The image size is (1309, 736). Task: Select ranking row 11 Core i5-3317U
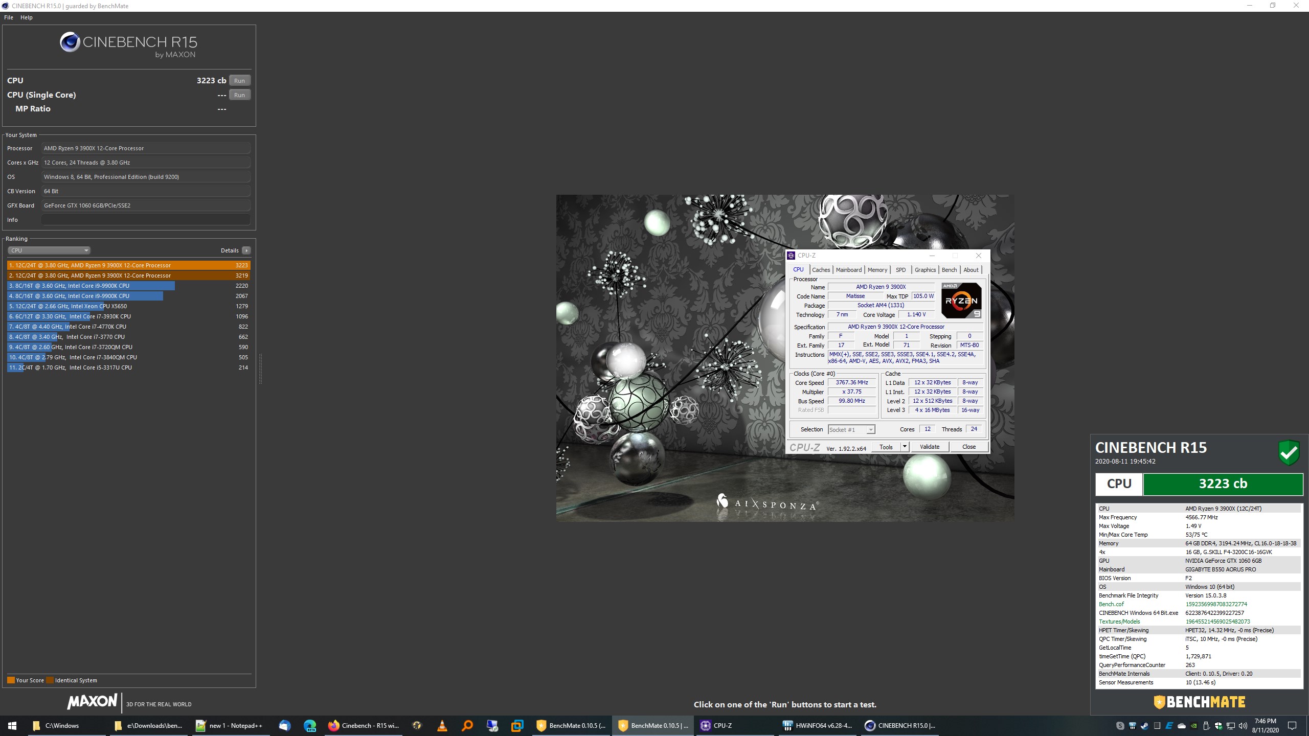click(129, 367)
